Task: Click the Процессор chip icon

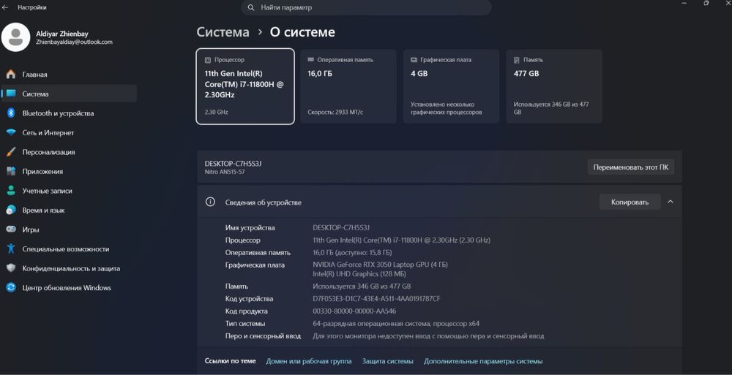Action: click(208, 60)
